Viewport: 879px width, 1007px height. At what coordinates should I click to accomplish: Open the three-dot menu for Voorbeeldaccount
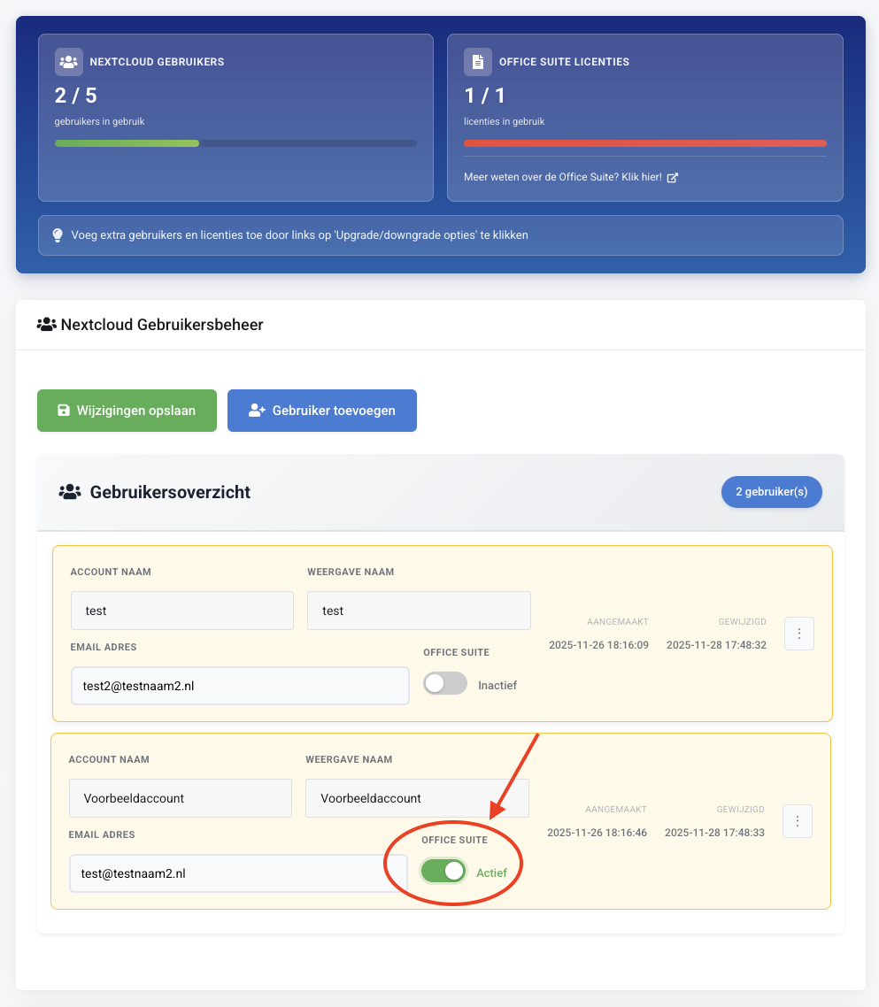(x=798, y=821)
